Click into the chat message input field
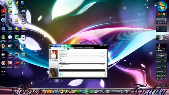169x95 pixels. click(x=83, y=74)
